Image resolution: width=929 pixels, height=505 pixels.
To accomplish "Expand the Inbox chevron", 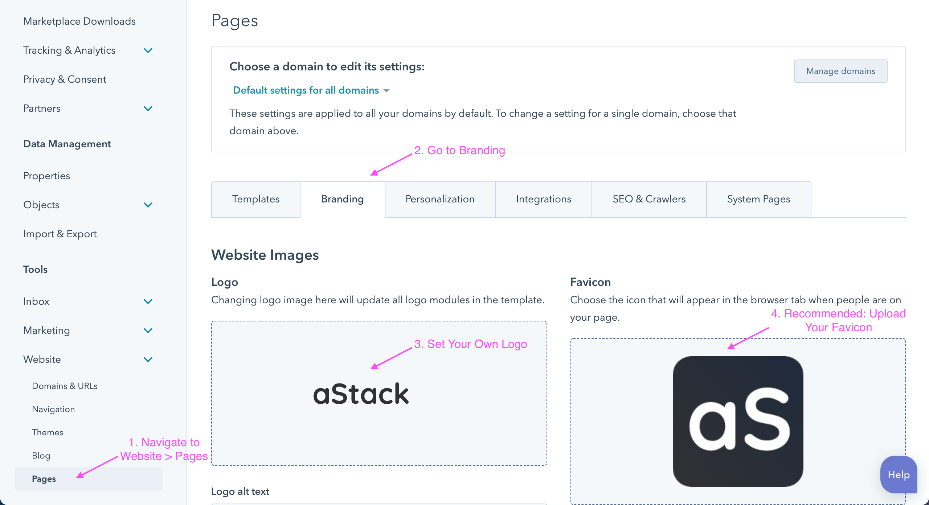I will tap(148, 301).
